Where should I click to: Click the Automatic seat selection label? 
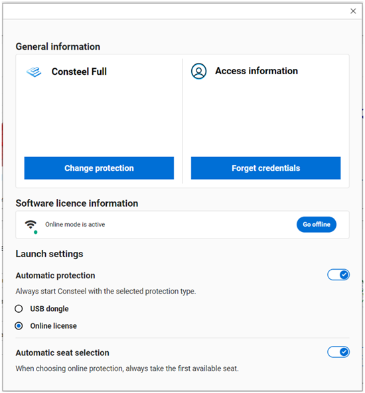pos(62,353)
